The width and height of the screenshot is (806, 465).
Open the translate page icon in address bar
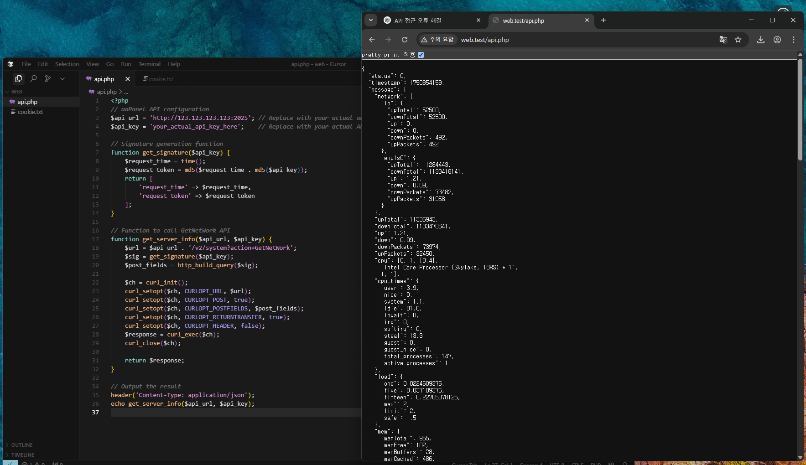click(x=723, y=40)
